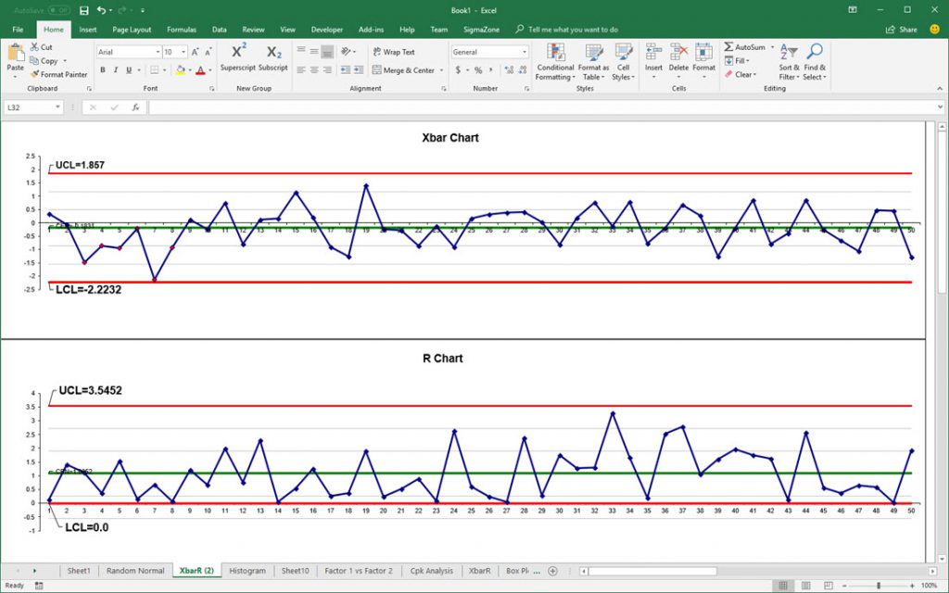949x593 pixels.
Task: Open the Histogram sheet tab
Action: tap(247, 571)
